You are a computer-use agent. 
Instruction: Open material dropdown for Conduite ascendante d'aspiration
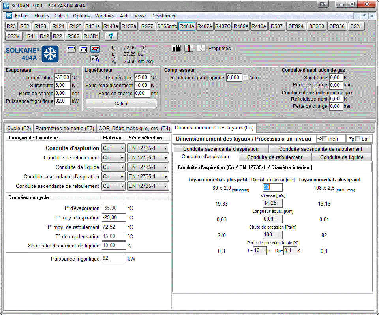pos(113,176)
